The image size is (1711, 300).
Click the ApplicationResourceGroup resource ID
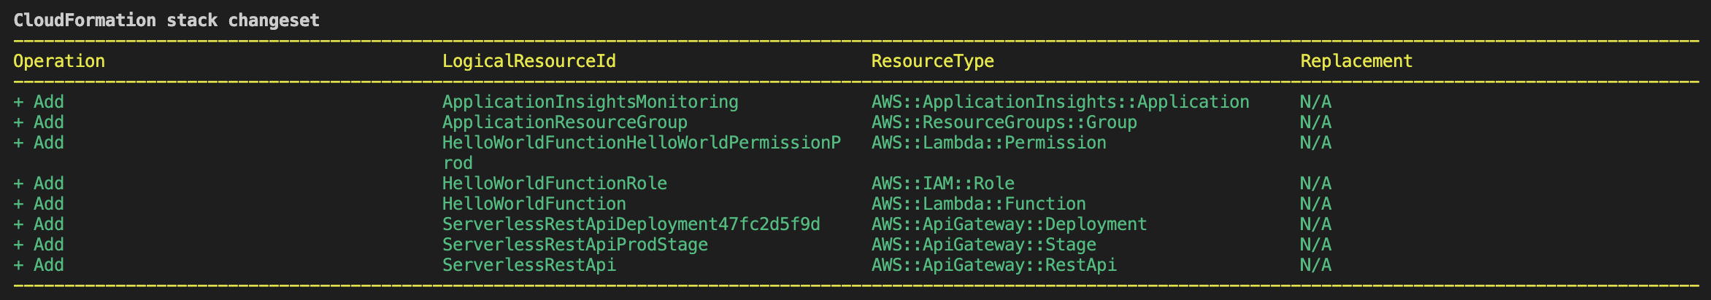coord(565,122)
